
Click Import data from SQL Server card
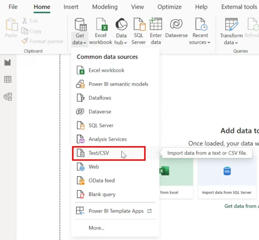227,177
